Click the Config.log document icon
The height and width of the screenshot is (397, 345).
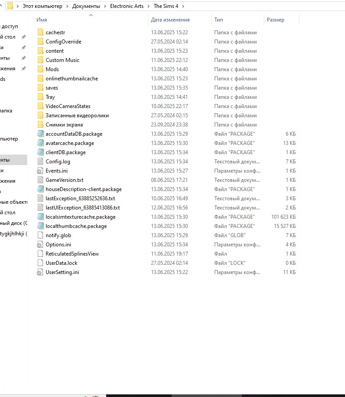pyautogui.click(x=40, y=162)
